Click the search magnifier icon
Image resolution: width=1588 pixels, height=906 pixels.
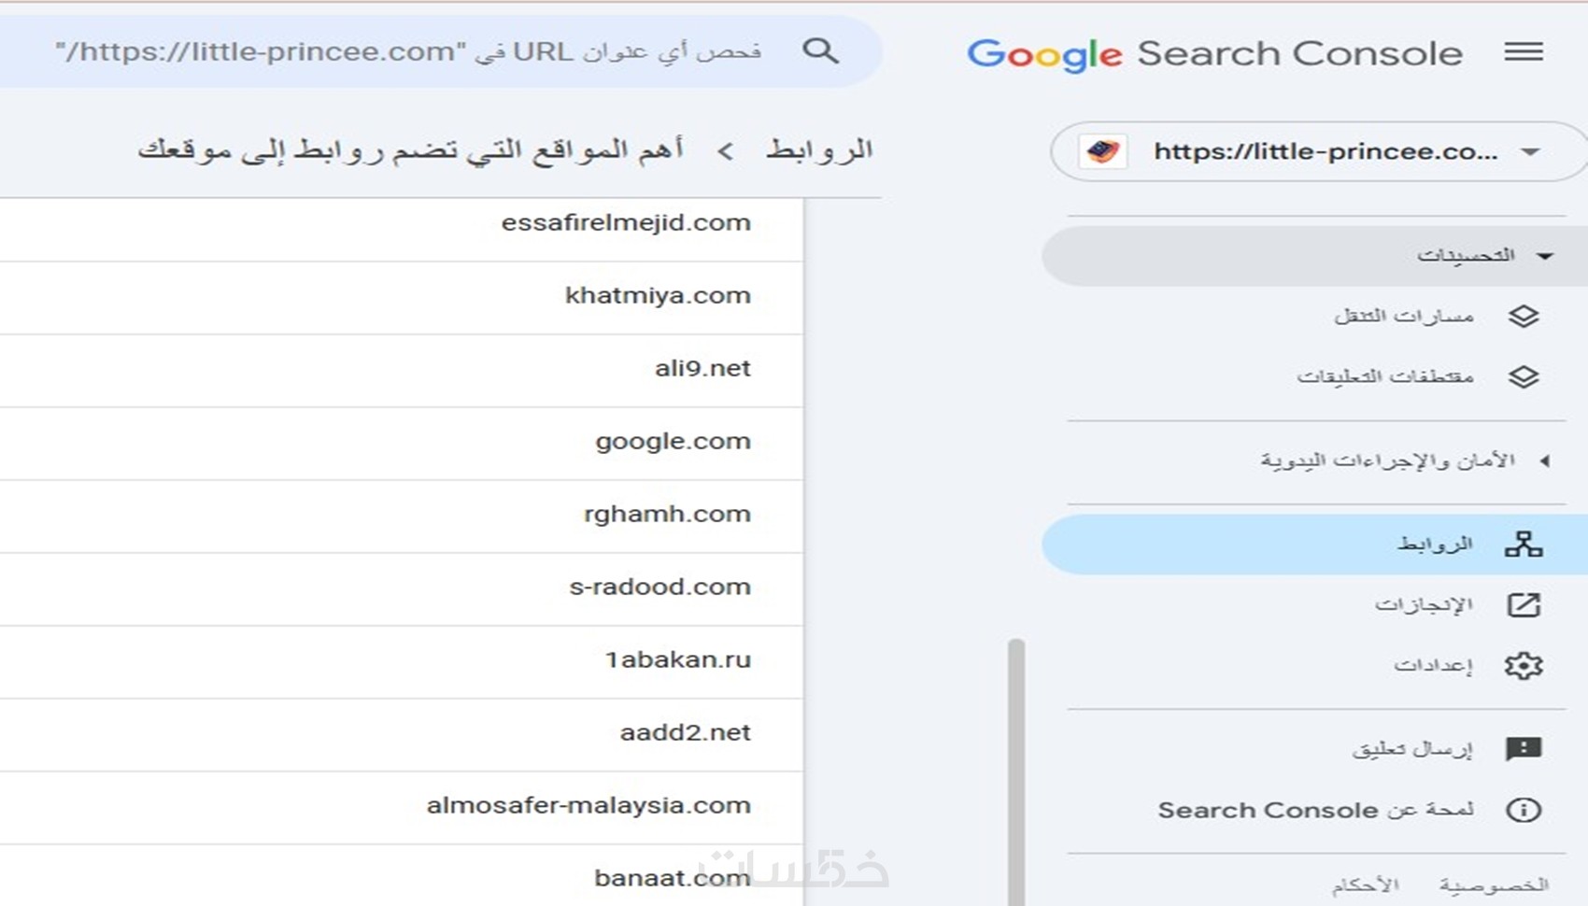coord(820,50)
